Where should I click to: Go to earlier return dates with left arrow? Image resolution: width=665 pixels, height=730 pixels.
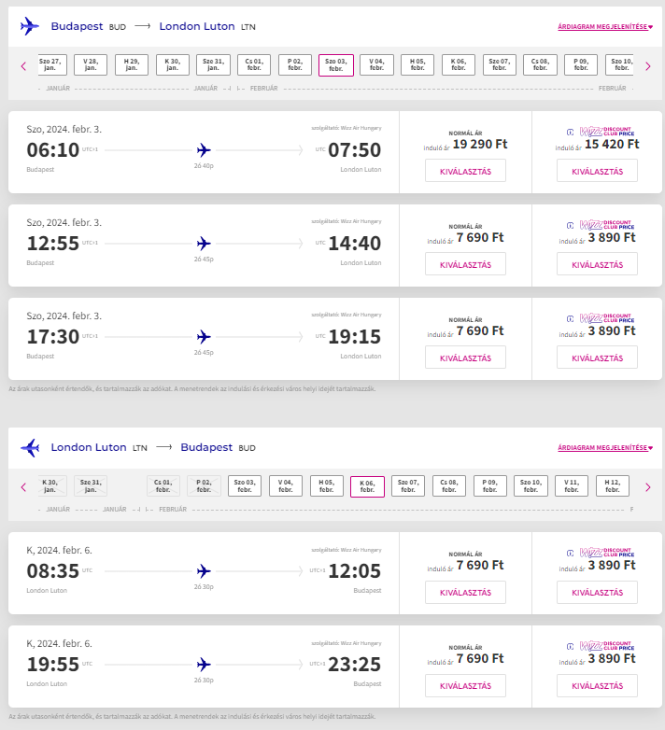pos(23,487)
